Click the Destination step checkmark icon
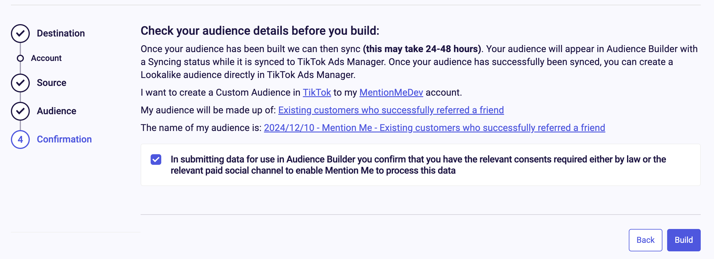This screenshot has height=259, width=714. coord(20,34)
